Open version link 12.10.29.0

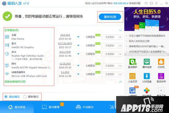click(65, 64)
